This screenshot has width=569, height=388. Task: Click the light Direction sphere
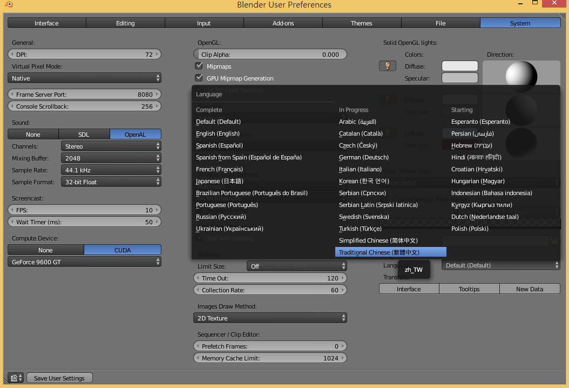tap(521, 76)
